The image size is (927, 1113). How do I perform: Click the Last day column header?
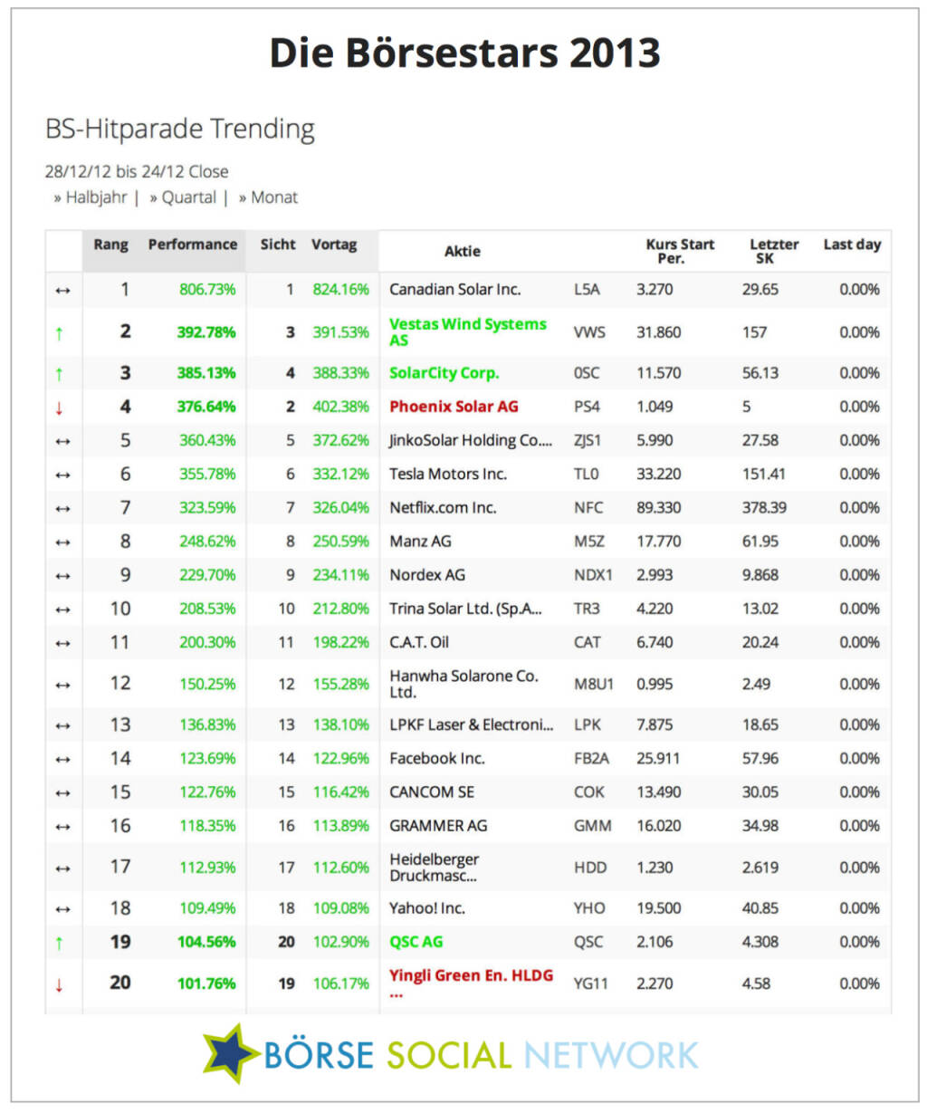coord(851,245)
